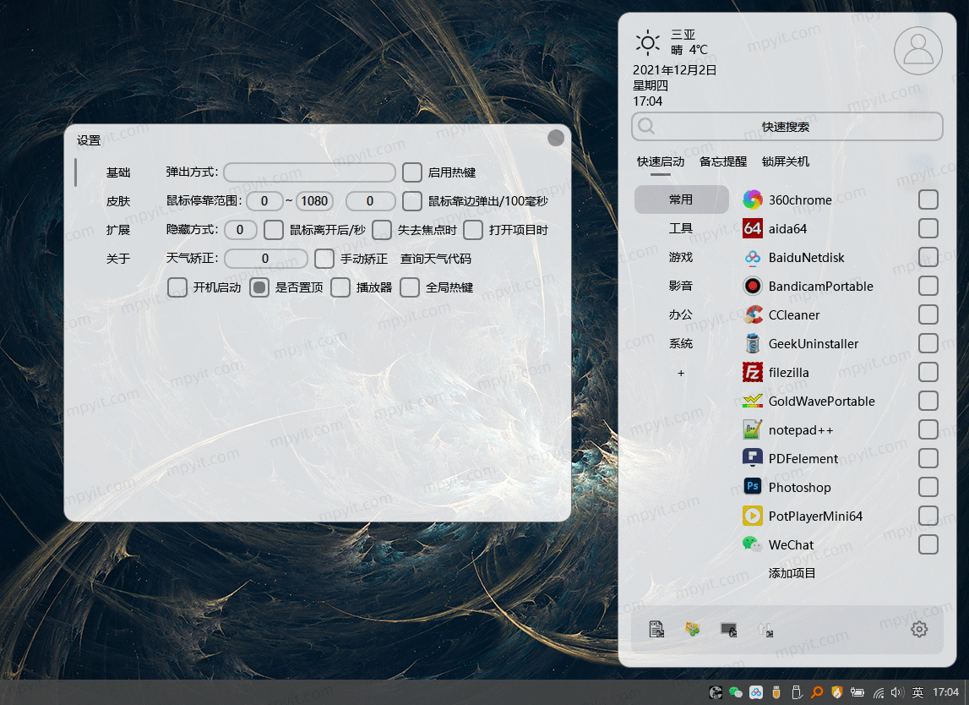The image size is (969, 705).
Task: Open the settings gear in launcher panel
Action: click(919, 630)
